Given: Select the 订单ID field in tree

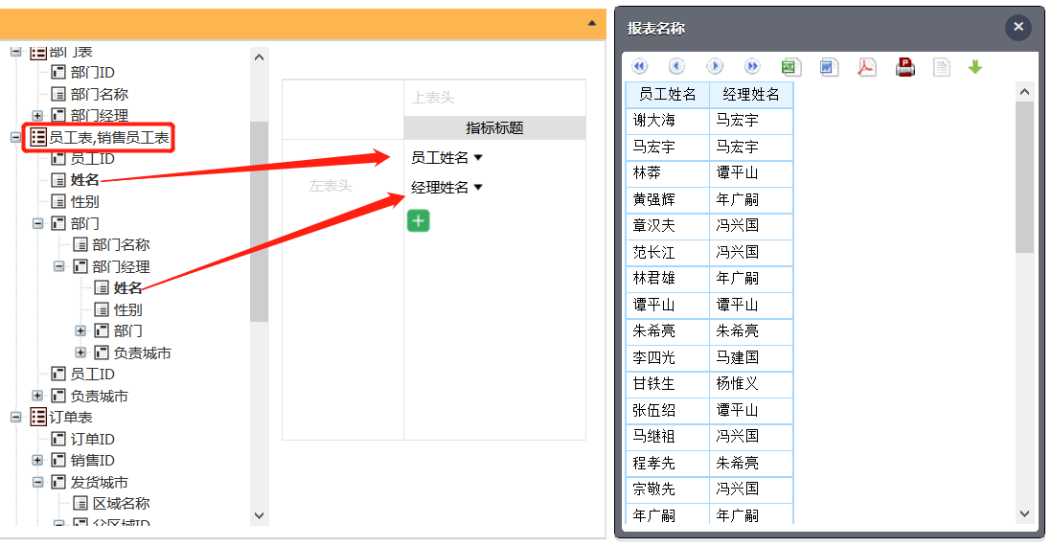Looking at the screenshot, I should (92, 439).
